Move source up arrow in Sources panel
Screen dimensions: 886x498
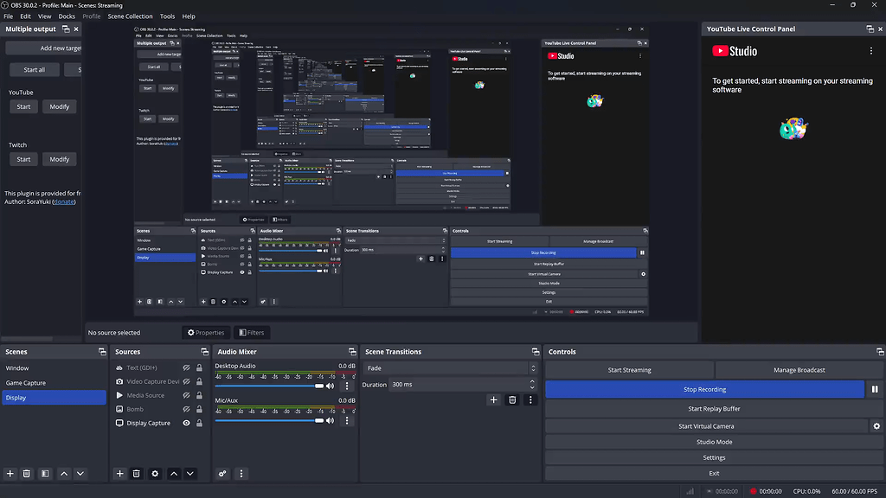[174, 474]
